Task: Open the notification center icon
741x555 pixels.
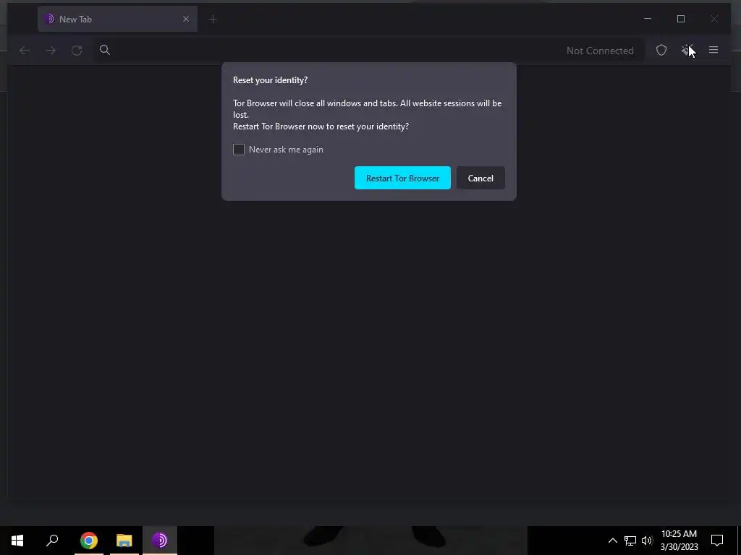Action: click(x=717, y=541)
